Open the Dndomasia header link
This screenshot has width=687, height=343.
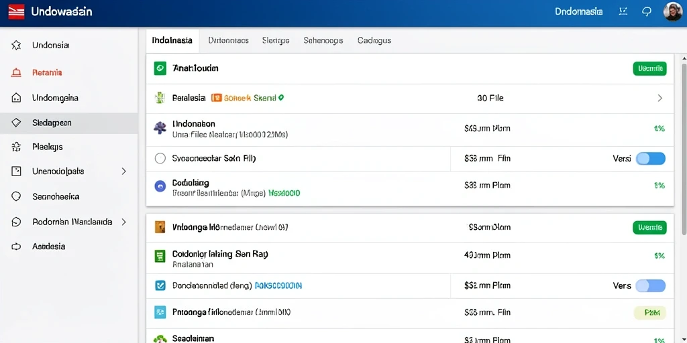coord(579,11)
